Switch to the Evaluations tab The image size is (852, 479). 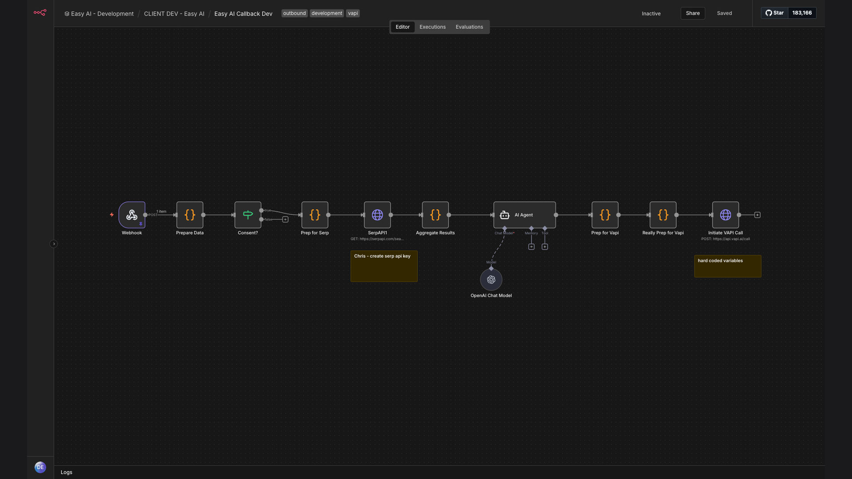pyautogui.click(x=469, y=27)
